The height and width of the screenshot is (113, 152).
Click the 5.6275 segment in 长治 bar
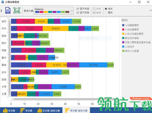(65, 72)
